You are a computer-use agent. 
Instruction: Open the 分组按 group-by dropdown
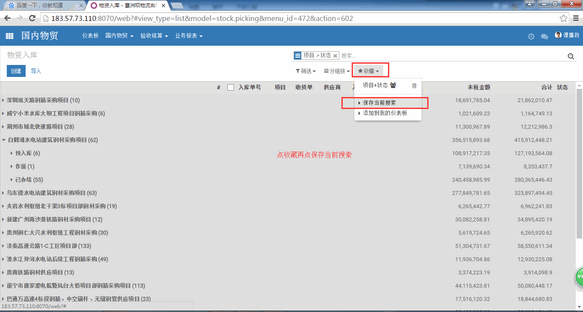coord(337,71)
